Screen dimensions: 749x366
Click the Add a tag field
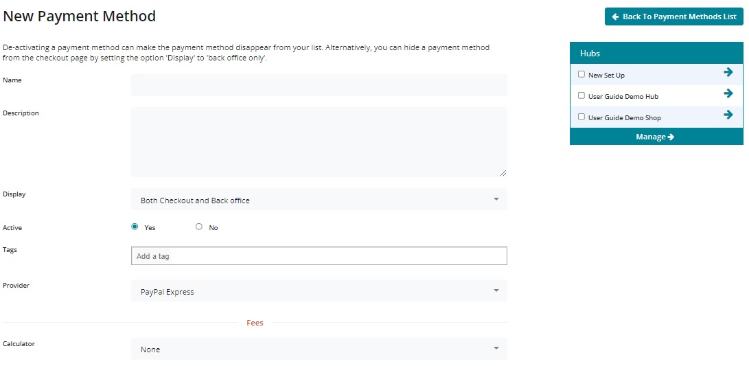(319, 256)
